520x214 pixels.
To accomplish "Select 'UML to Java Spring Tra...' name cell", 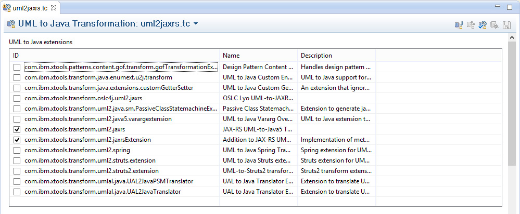I will (258, 150).
